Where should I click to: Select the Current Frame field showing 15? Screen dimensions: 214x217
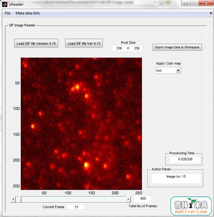76,207
